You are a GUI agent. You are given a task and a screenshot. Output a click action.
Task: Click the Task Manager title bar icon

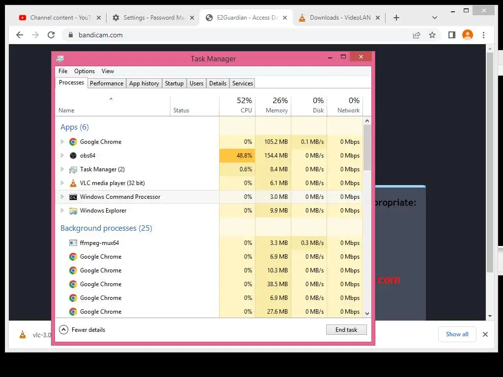point(60,59)
